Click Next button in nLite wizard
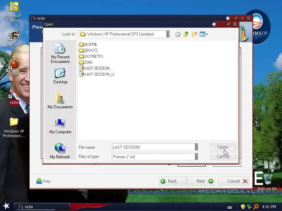This screenshot has width=282, height=211. click(201, 181)
